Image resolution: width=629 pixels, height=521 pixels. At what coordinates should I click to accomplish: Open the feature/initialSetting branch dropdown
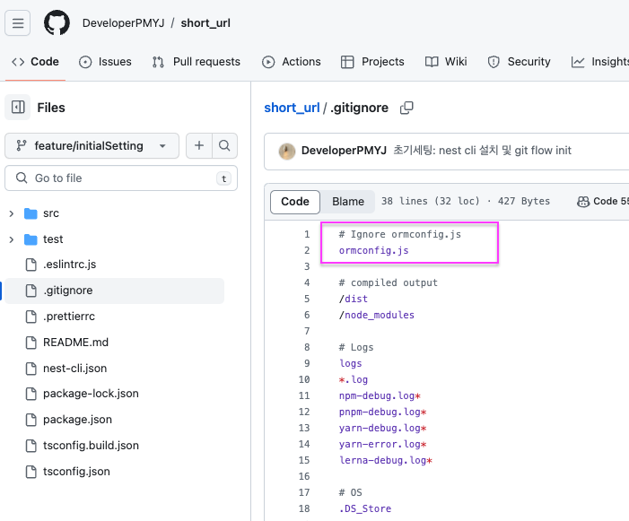(92, 146)
